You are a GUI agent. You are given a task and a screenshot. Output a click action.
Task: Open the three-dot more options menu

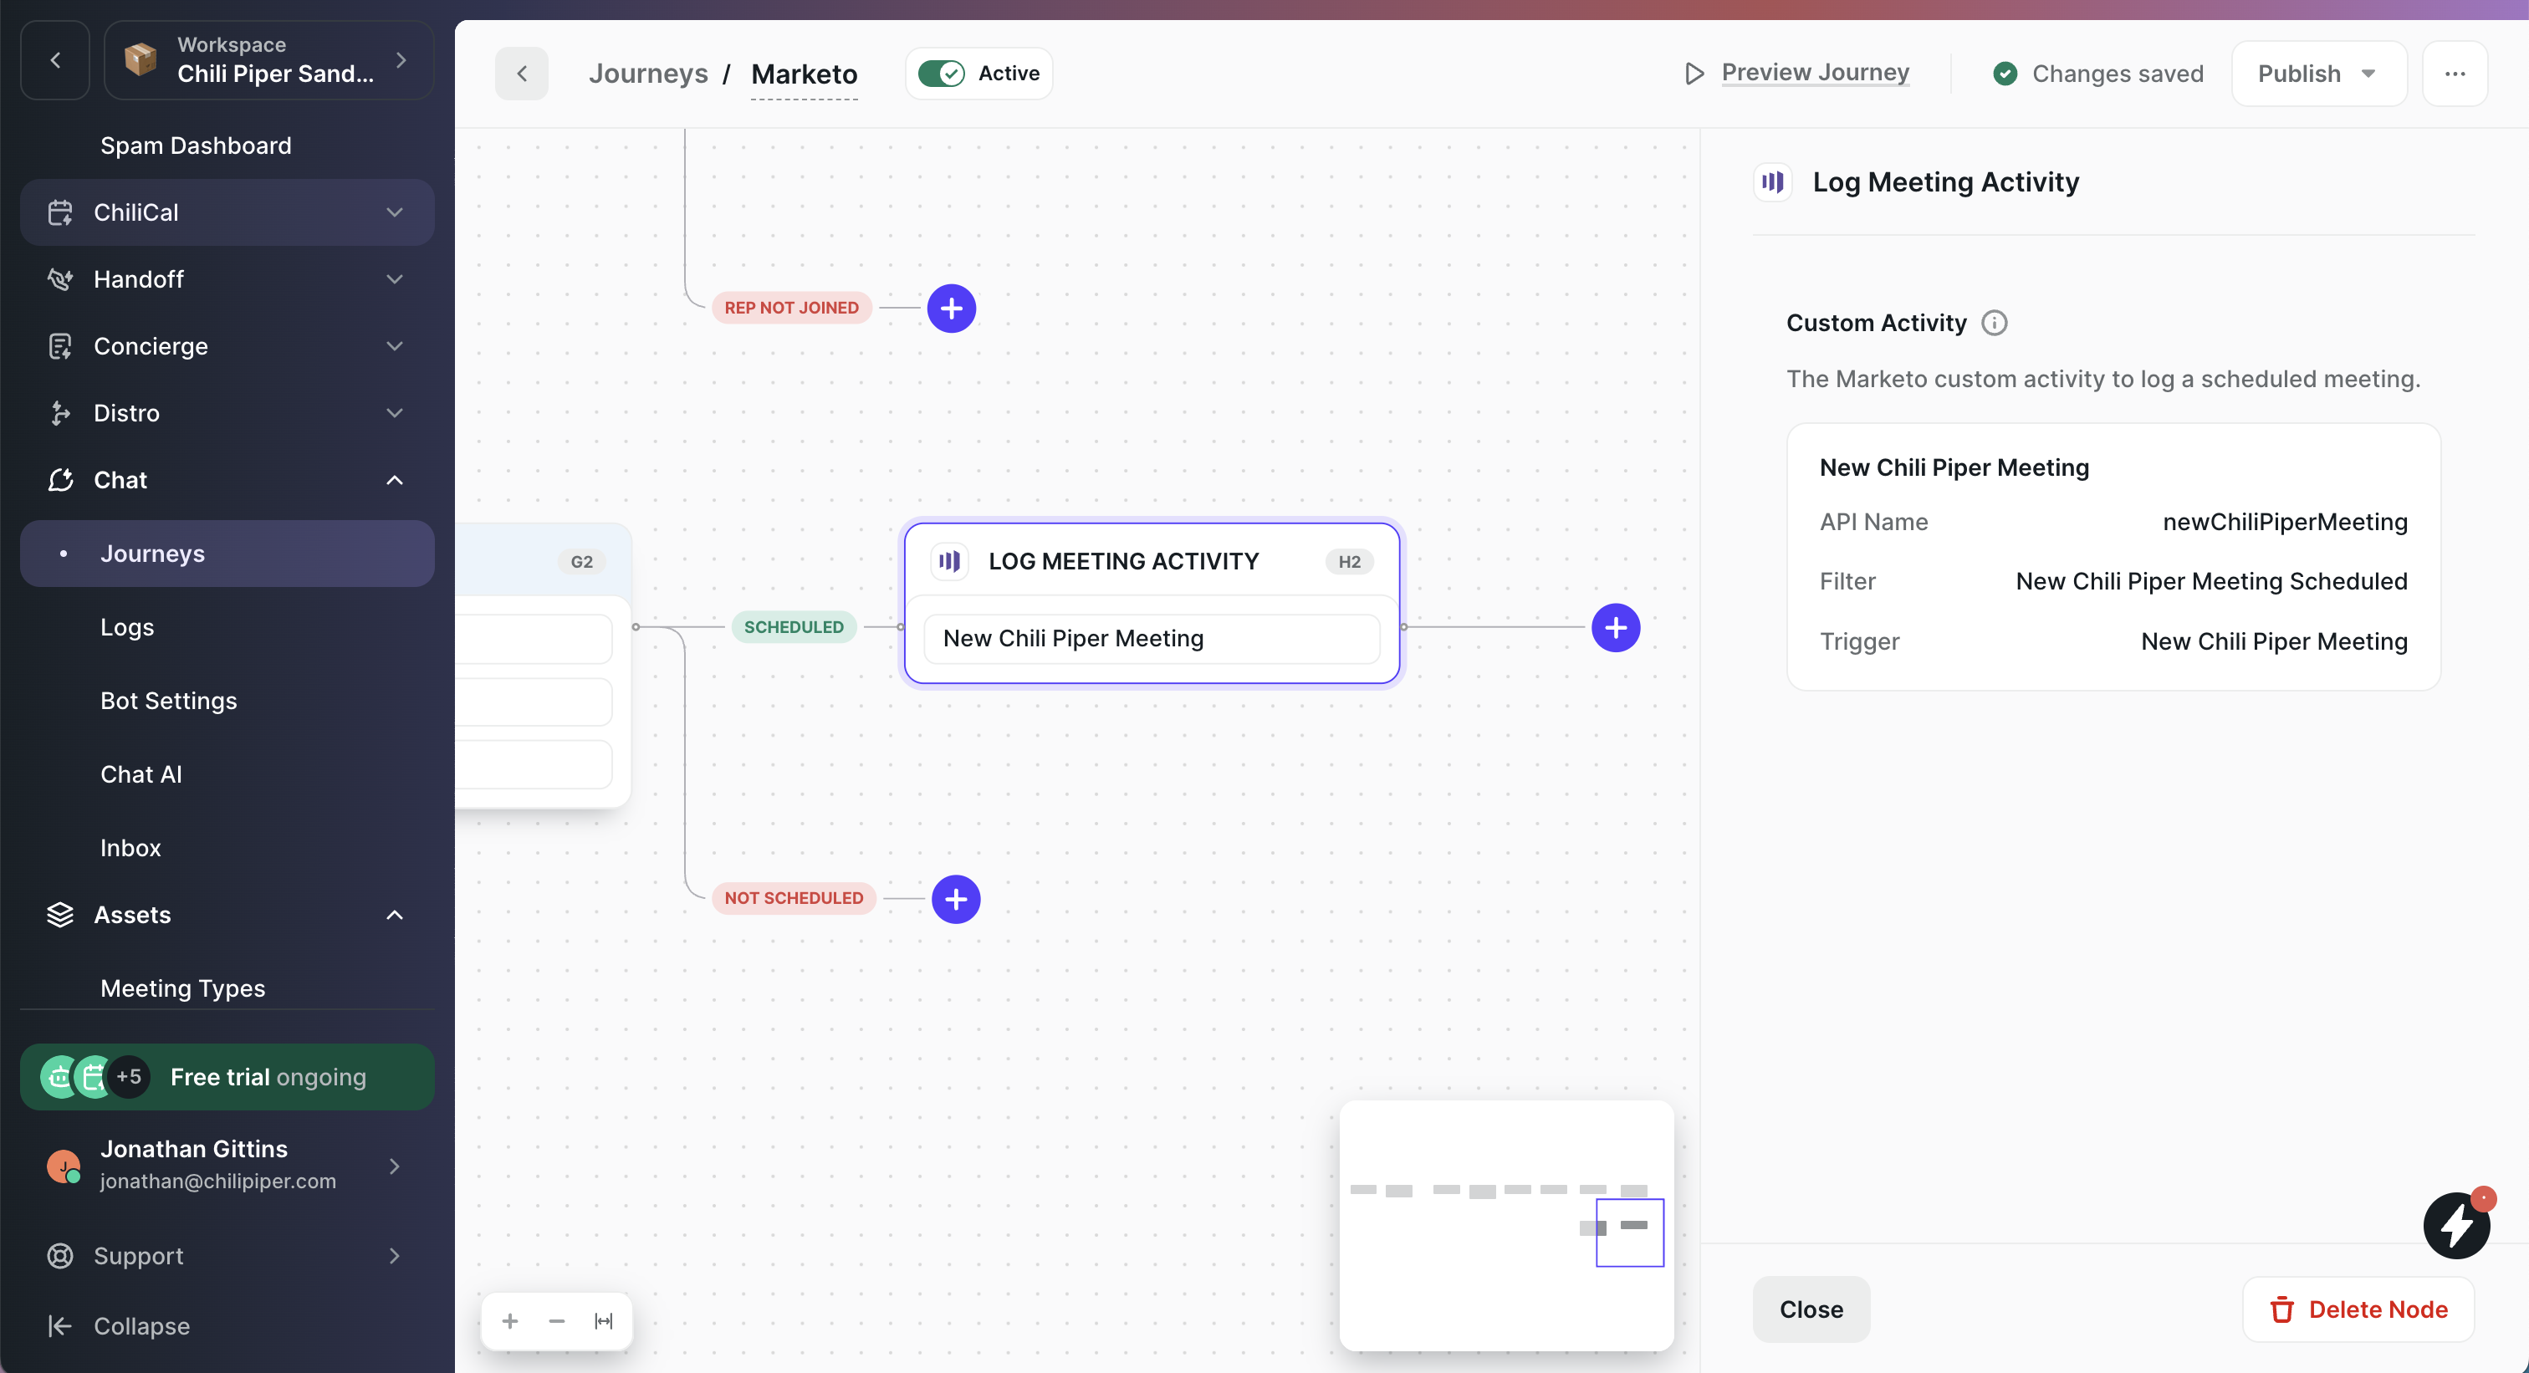pyautogui.click(x=2455, y=74)
